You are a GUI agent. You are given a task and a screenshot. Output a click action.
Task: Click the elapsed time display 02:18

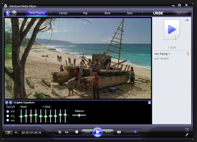pyautogui.click(x=25, y=133)
